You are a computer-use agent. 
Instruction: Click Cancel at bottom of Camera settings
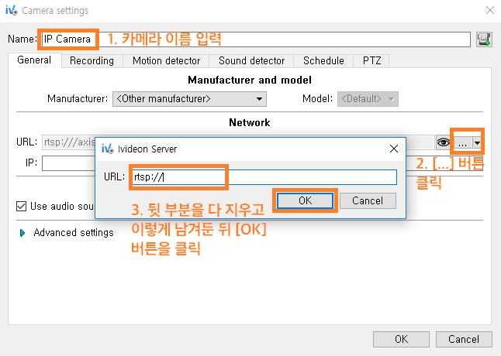pos(464,339)
